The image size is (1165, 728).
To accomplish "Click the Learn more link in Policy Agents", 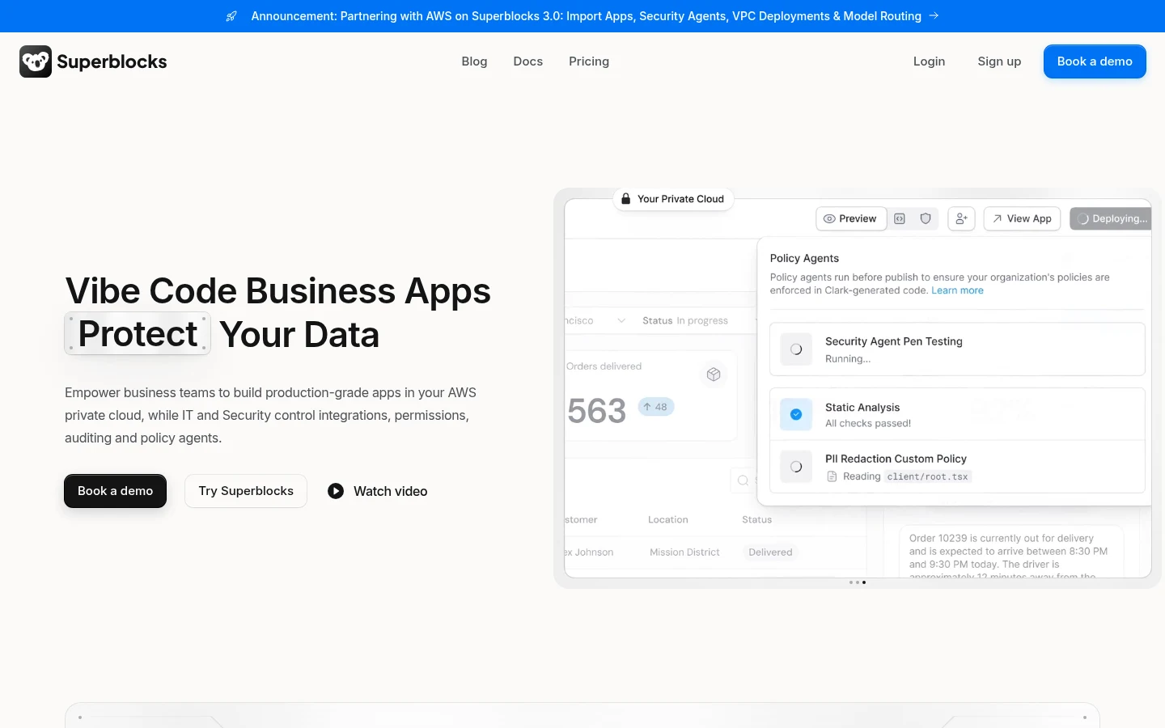I will (x=957, y=290).
